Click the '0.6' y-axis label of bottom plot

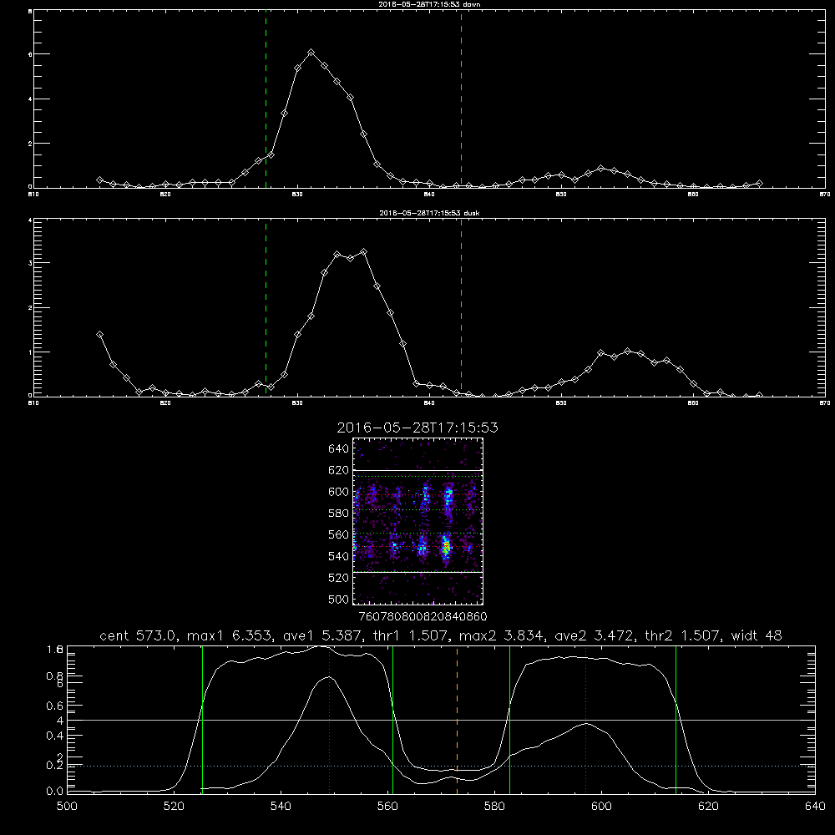click(55, 706)
